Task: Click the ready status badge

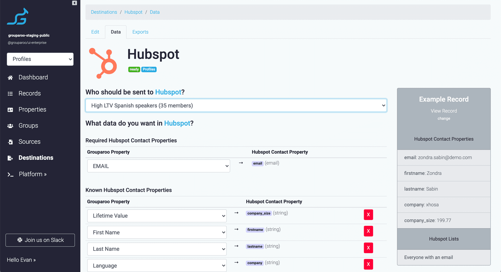Action: pyautogui.click(x=134, y=69)
